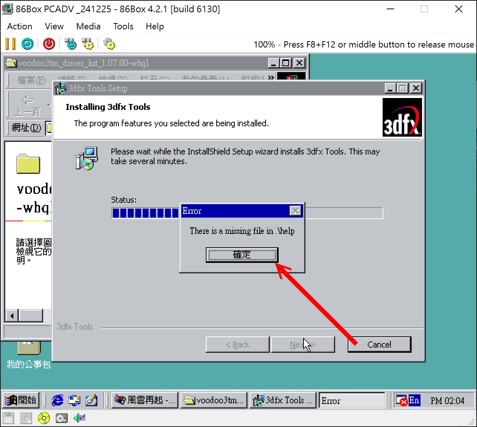Pause the 86Box emulation
Image resolution: width=477 pixels, height=427 pixels.
10,44
